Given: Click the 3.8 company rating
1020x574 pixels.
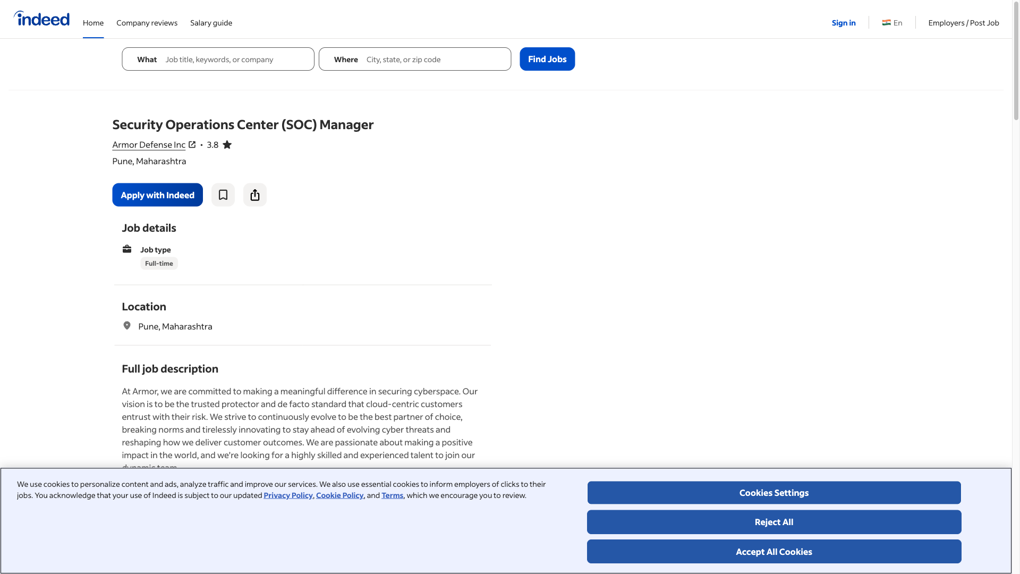Looking at the screenshot, I should click(x=212, y=145).
